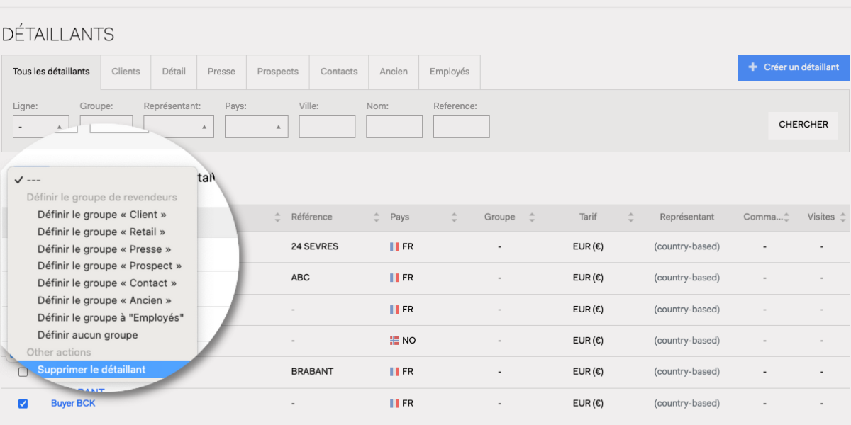Expand the Pays filter dropdown
The height and width of the screenshot is (425, 851).
257,127
